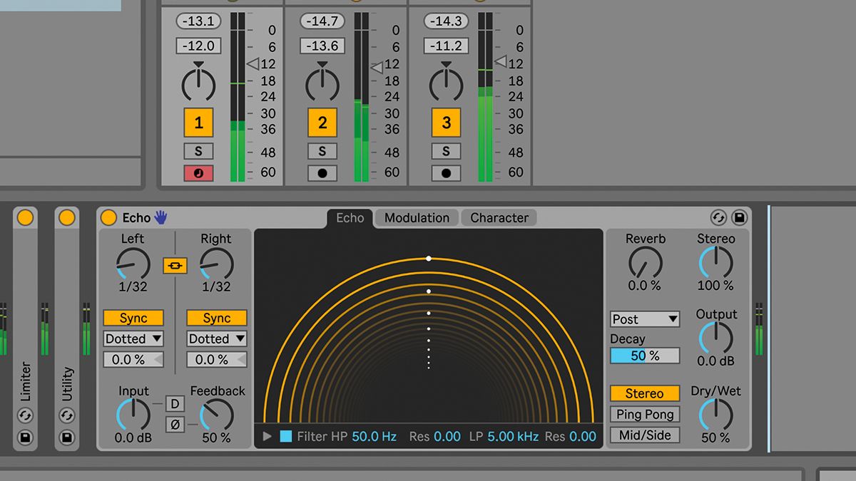Select Mid/Side channel mode
Image resolution: width=856 pixels, height=481 pixels.
pyautogui.click(x=644, y=435)
